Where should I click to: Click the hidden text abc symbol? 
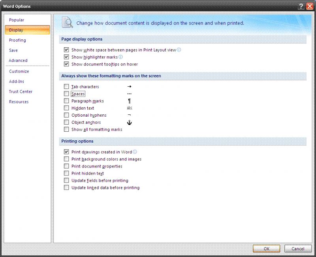pos(130,108)
